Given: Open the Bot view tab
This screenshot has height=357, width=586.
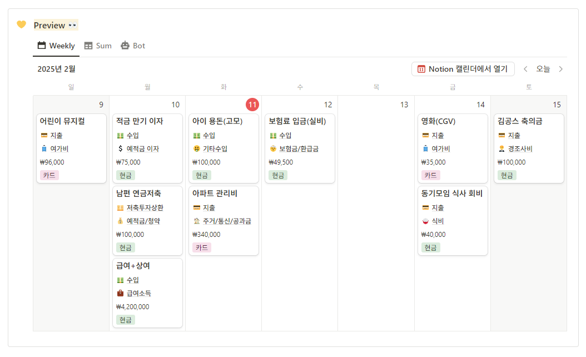Looking at the screenshot, I should click(133, 46).
